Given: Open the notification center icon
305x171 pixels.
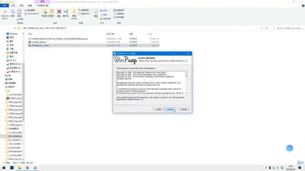Looking at the screenshot, I should click(300, 168).
